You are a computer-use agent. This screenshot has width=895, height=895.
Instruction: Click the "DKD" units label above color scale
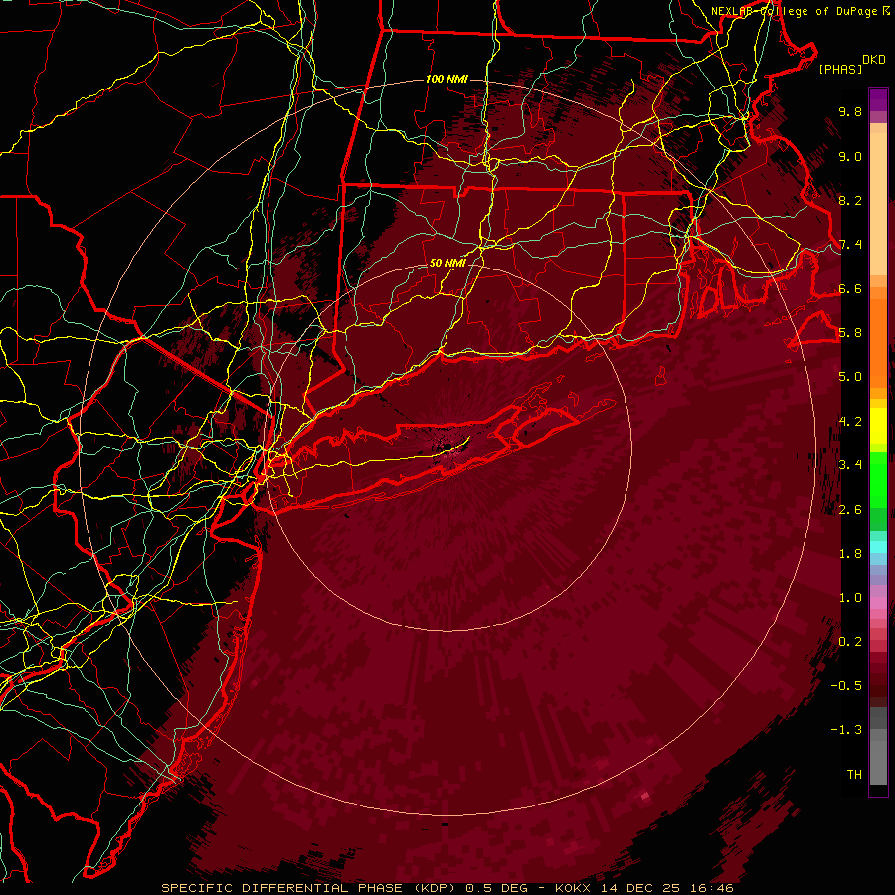click(x=874, y=60)
